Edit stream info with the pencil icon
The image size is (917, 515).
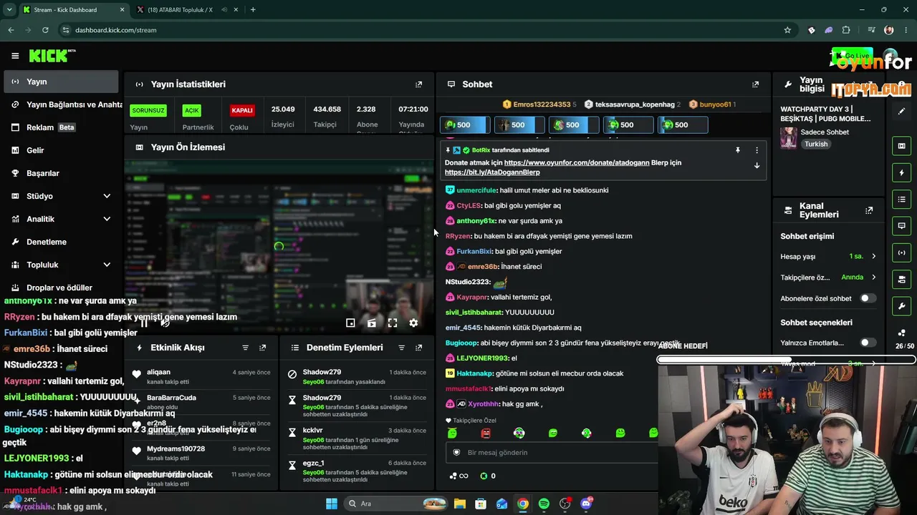pos(901,112)
